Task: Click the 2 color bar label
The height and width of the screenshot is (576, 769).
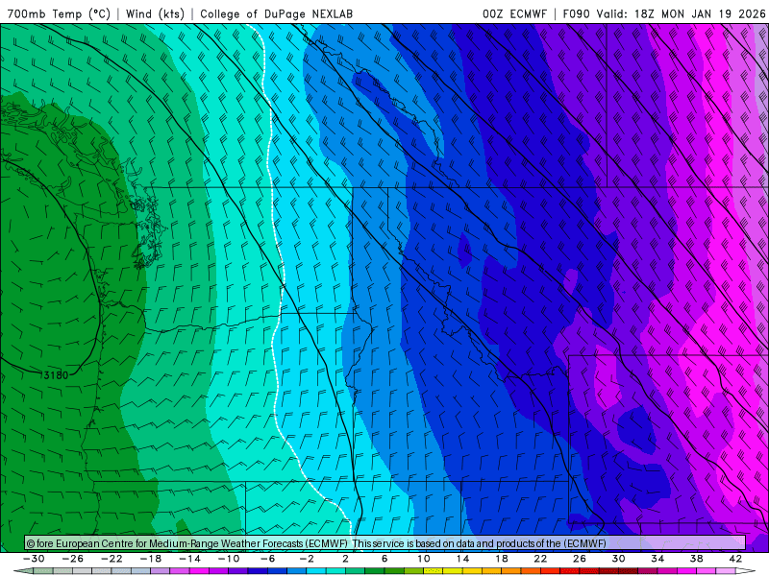Action: click(346, 559)
